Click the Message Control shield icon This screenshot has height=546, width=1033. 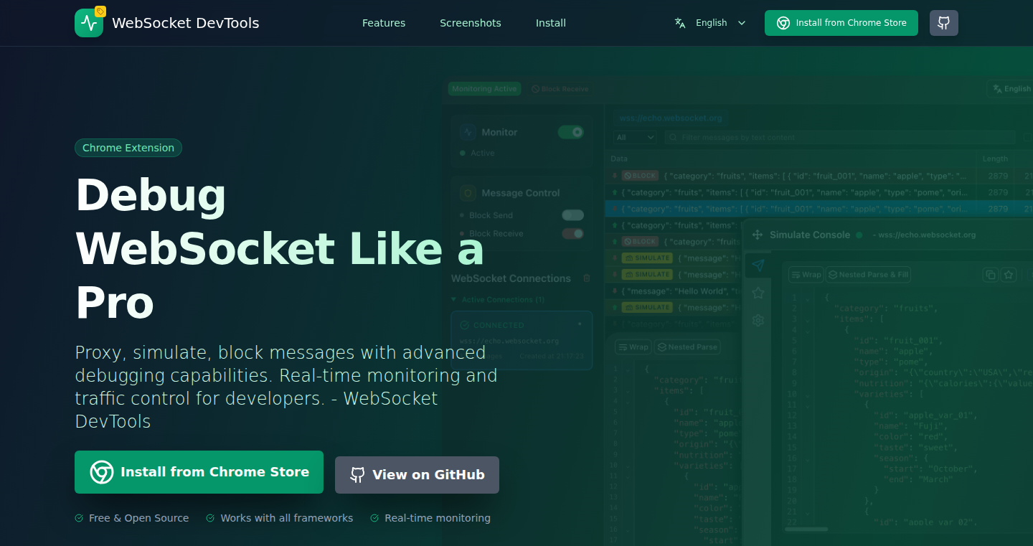[x=468, y=193]
